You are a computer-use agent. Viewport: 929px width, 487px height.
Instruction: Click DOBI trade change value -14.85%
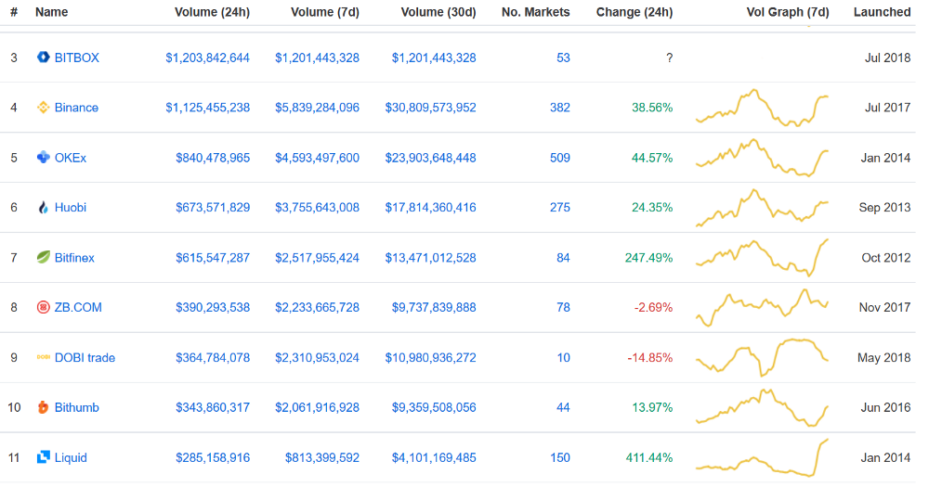(x=650, y=358)
